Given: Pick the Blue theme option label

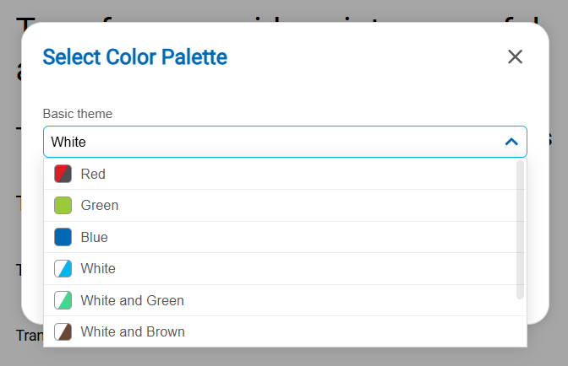Looking at the screenshot, I should point(95,237).
